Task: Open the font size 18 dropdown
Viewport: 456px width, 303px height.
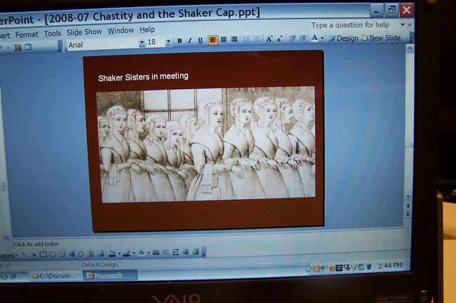Action: point(168,42)
